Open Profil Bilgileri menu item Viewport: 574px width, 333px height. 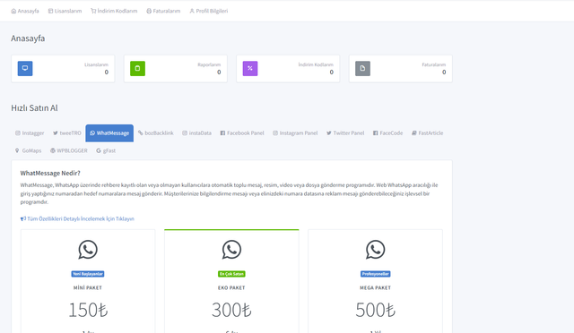coord(209,11)
